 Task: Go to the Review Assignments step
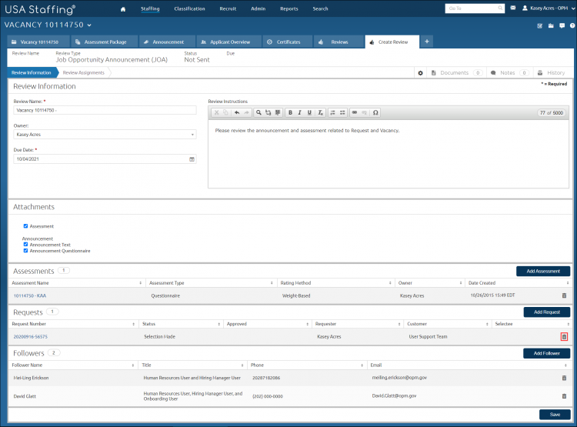(x=84, y=73)
